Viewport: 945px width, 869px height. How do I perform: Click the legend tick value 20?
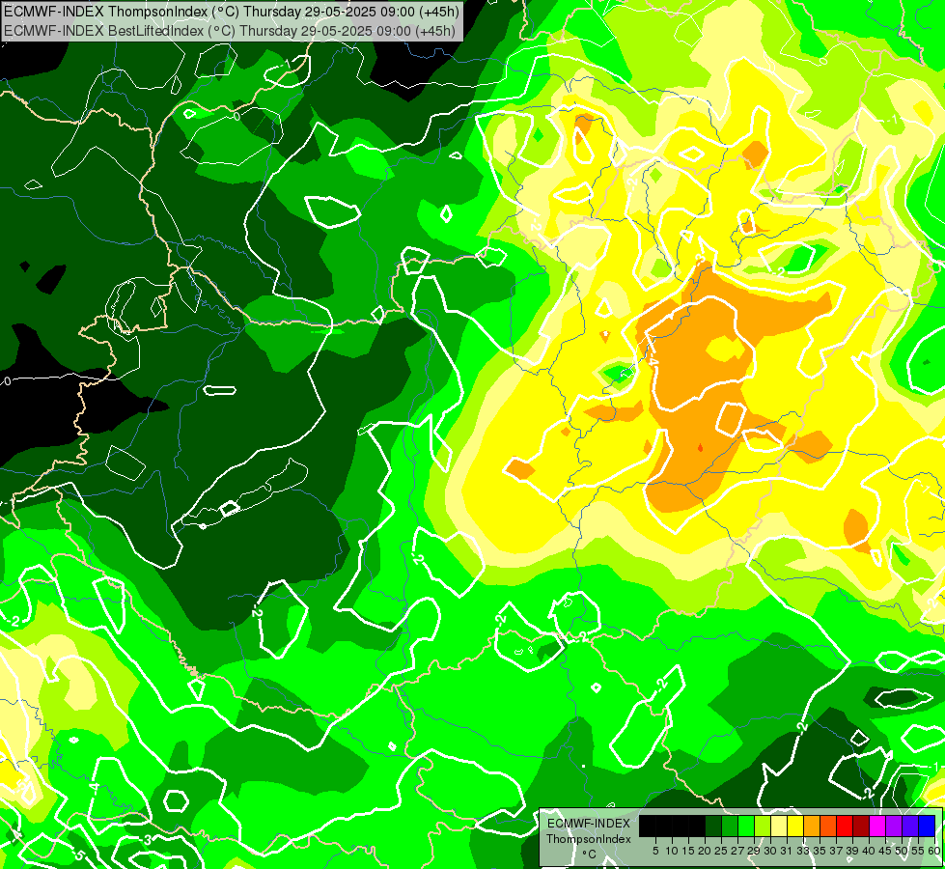pos(705,851)
